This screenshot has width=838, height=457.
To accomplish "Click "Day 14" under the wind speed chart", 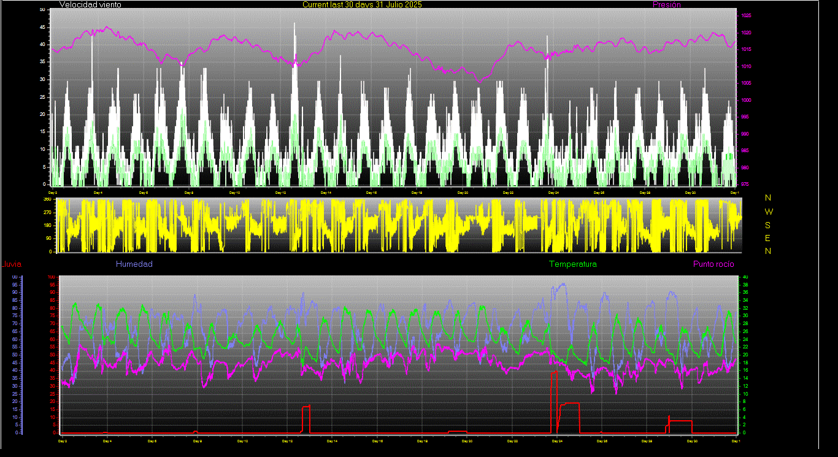I will (326, 193).
